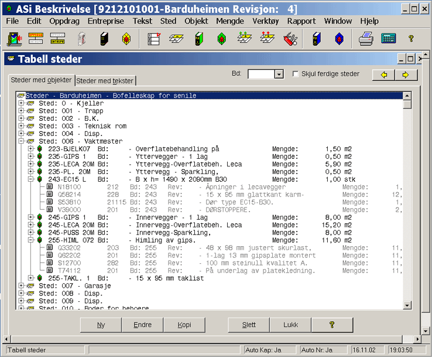The width and height of the screenshot is (432, 357).
Task: Open the File menu
Action: pyautogui.click(x=12, y=21)
